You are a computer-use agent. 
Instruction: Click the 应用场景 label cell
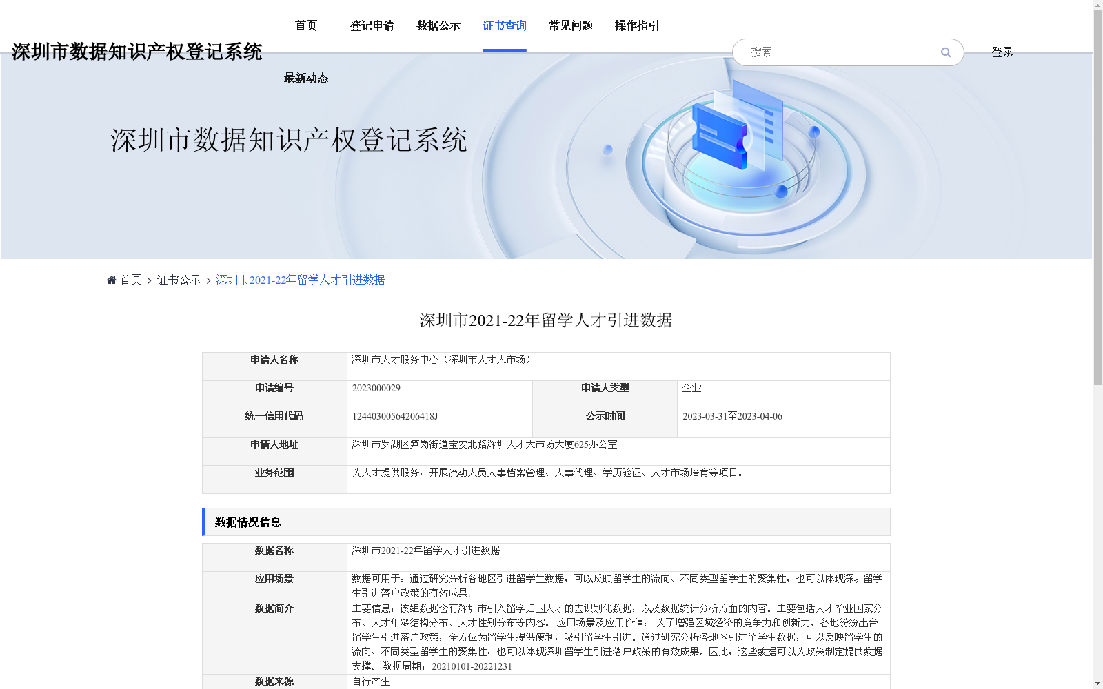point(274,586)
